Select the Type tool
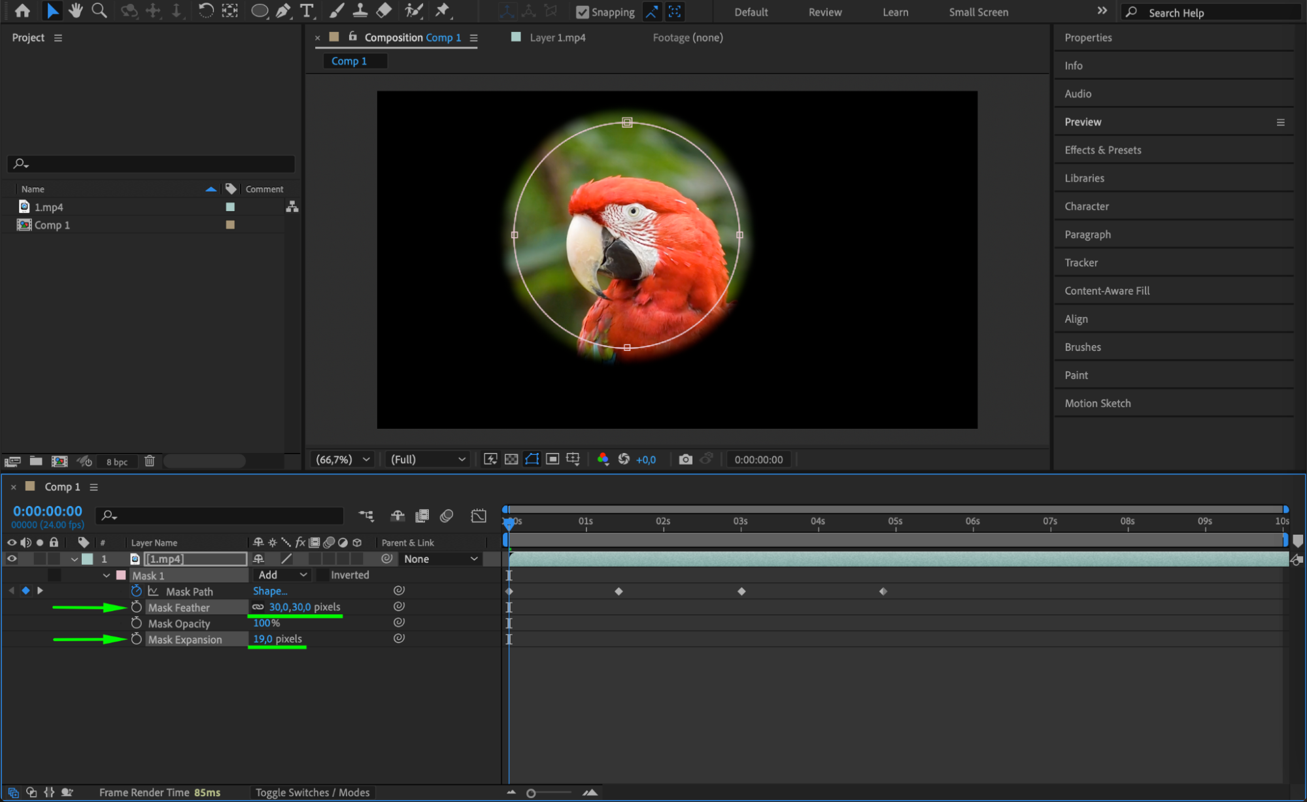The image size is (1307, 802). (x=307, y=10)
